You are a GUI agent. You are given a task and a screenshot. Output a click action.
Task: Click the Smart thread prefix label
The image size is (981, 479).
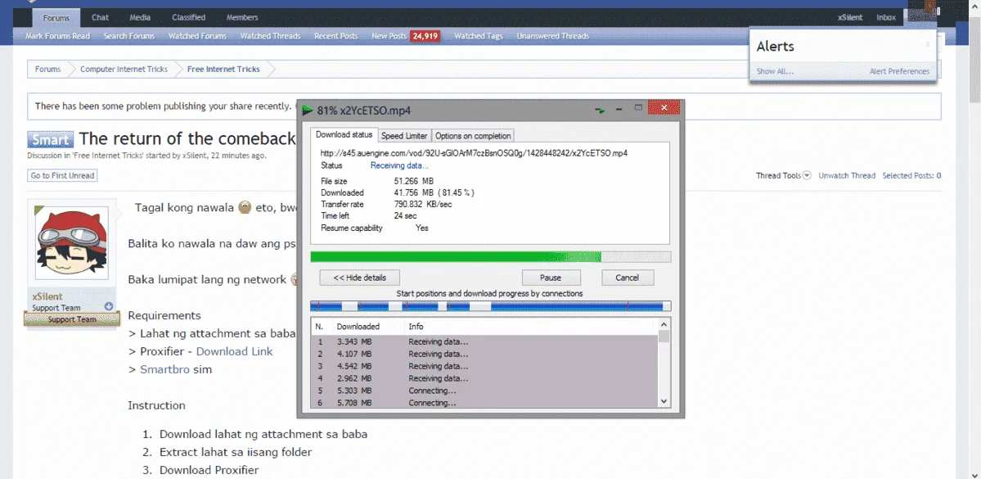[x=50, y=139]
